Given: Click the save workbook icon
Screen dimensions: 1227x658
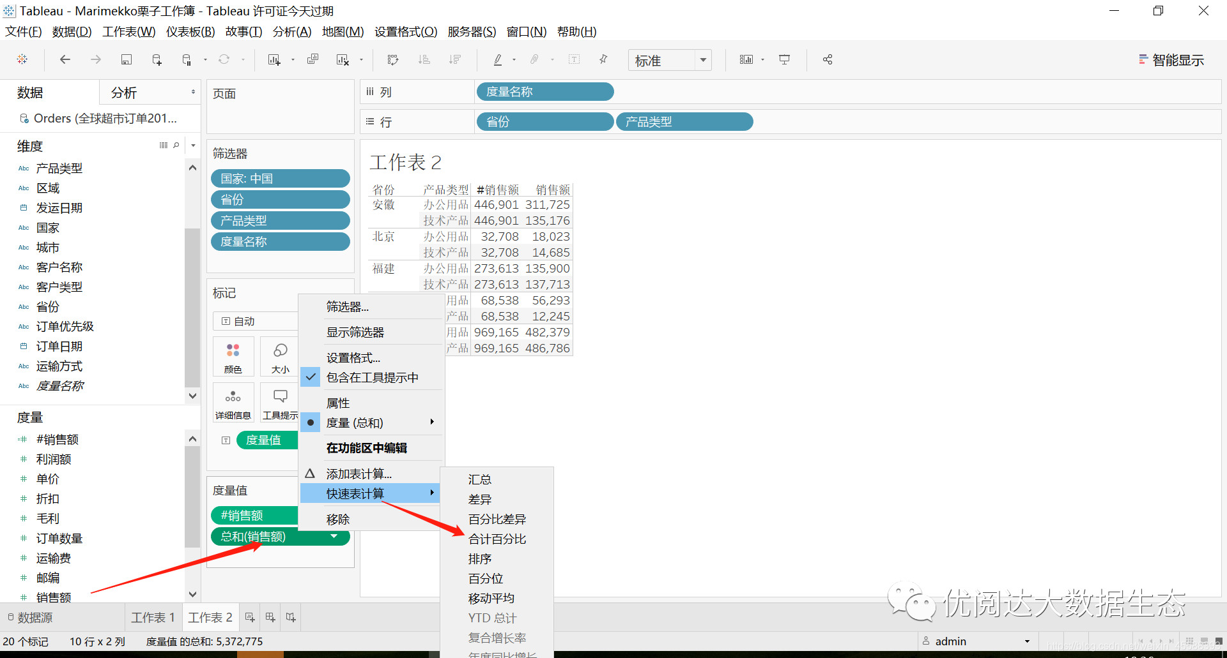Looking at the screenshot, I should (x=127, y=59).
